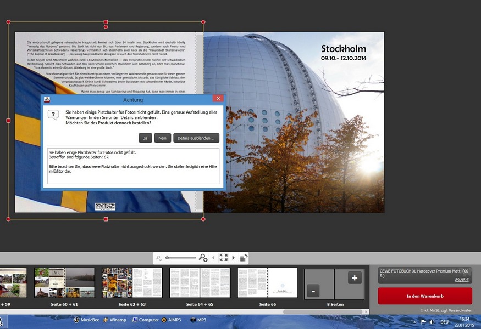This screenshot has height=329, width=481.
Task: Open the Seite 66 thumbnail
Action: [x=267, y=283]
